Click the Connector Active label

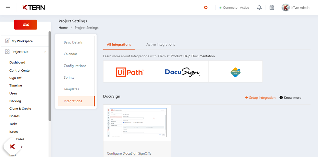pyautogui.click(x=236, y=8)
